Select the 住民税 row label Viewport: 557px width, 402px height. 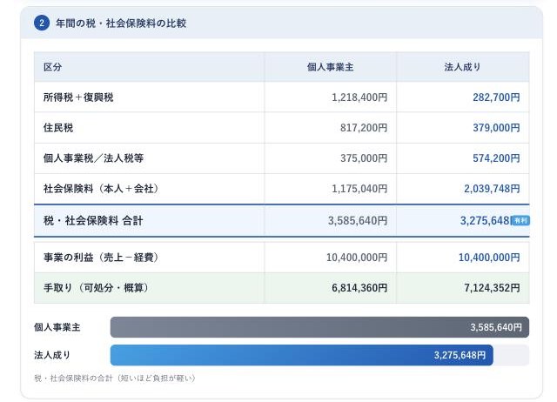58,128
